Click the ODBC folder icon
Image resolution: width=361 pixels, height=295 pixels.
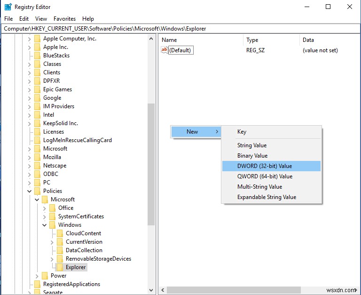coord(37,174)
